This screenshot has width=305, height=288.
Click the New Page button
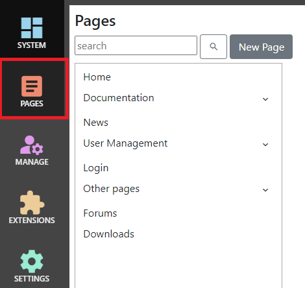[261, 47]
